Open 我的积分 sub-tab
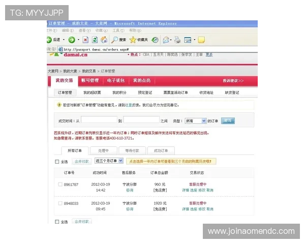 coord(119,93)
